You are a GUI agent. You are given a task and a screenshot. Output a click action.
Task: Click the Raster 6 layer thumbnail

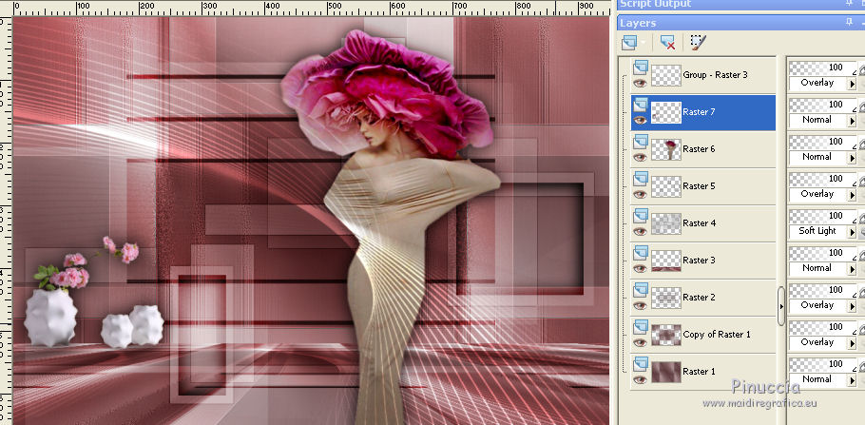665,149
